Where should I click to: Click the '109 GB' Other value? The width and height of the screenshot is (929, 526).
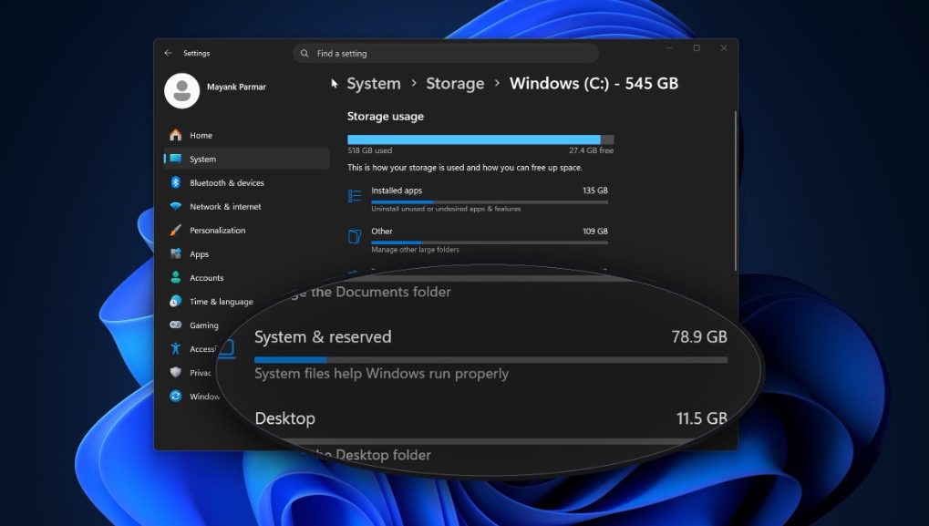point(594,231)
